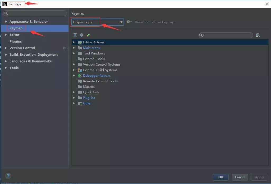Open the gear settings icon beside the keymap dropdown
The width and height of the screenshot is (271, 184).
click(128, 22)
